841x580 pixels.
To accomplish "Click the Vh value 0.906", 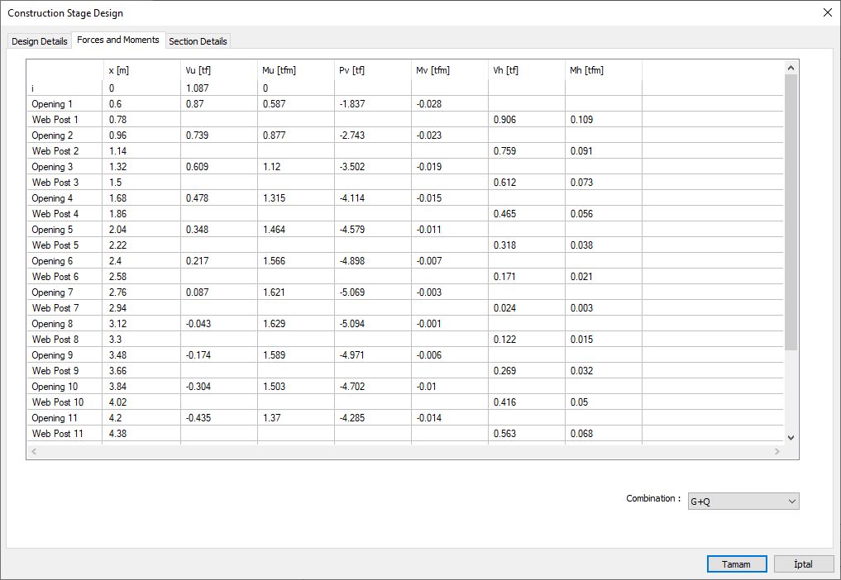I will click(504, 120).
